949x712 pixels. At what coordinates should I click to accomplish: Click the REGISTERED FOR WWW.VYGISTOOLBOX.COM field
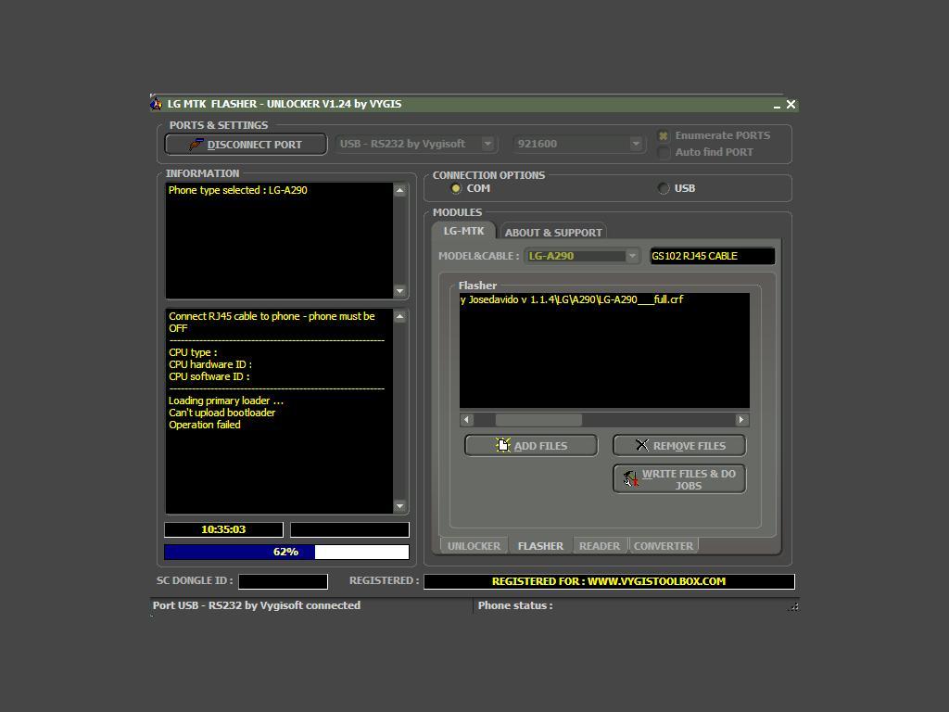(609, 581)
